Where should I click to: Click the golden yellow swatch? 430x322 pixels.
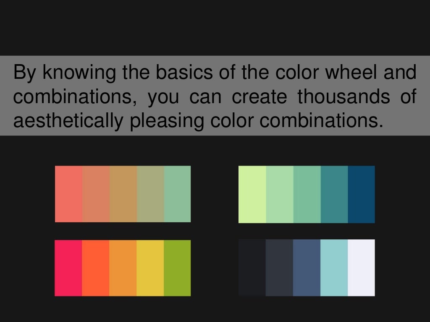coord(150,268)
